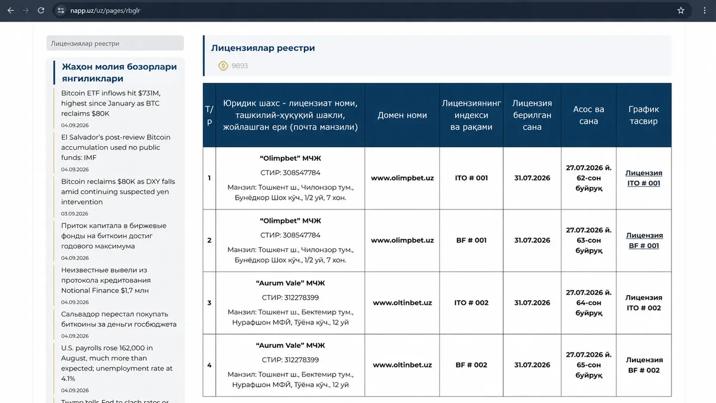The width and height of the screenshot is (716, 403).
Task: Open Сальвадор перестал покупать биткоины article
Action: (x=119, y=319)
